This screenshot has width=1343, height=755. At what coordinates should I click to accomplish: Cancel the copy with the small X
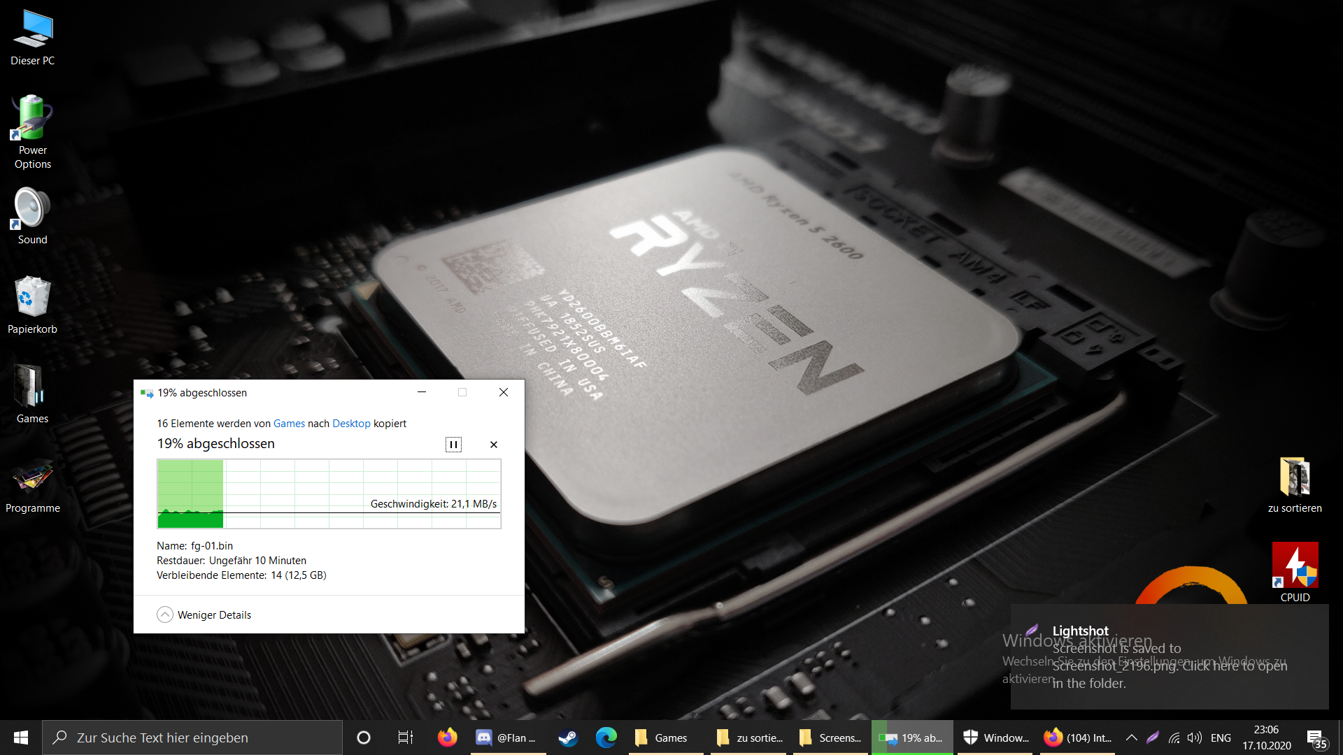(x=494, y=445)
